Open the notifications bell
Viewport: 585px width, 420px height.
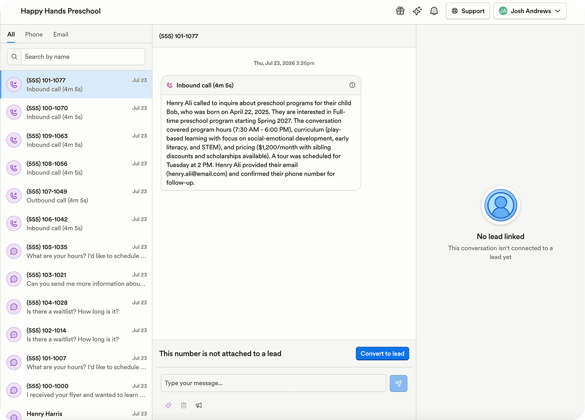[x=434, y=11]
